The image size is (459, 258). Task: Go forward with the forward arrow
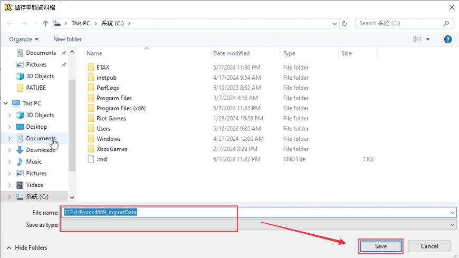24,23
